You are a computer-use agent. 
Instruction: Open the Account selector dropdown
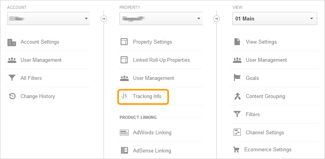point(48,19)
